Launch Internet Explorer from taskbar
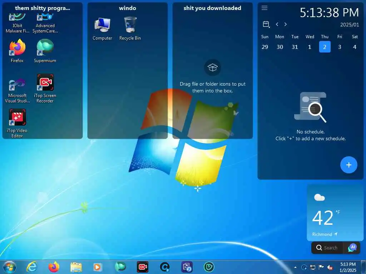 32,267
